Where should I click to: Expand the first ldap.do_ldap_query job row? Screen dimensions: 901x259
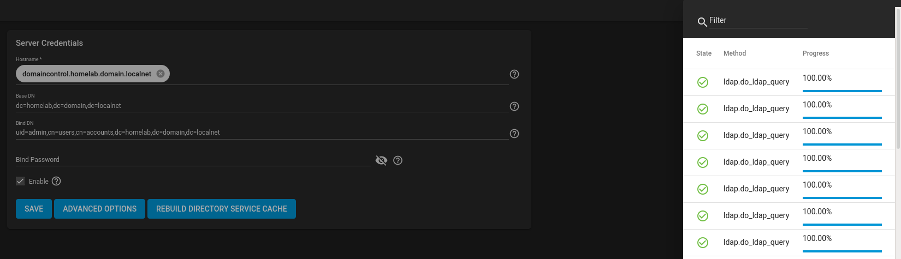point(789,82)
